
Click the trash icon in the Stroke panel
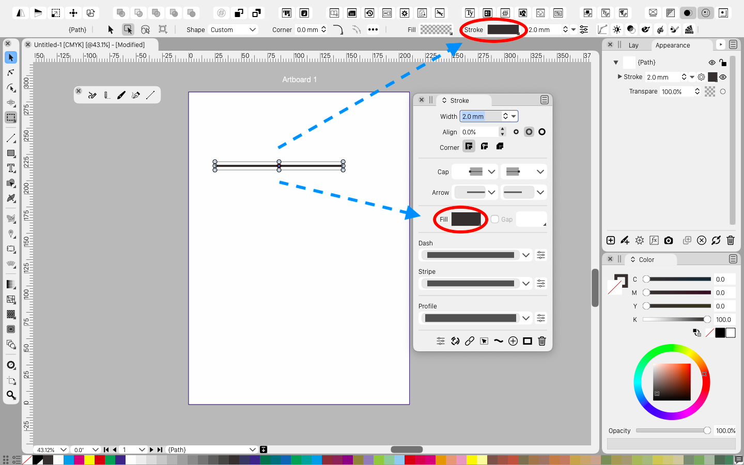pyautogui.click(x=542, y=341)
